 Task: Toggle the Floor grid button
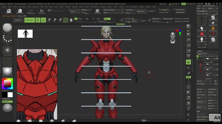click(188, 62)
